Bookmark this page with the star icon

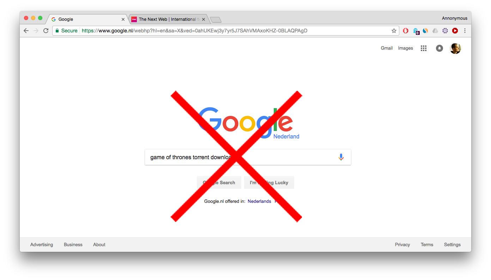tap(394, 31)
